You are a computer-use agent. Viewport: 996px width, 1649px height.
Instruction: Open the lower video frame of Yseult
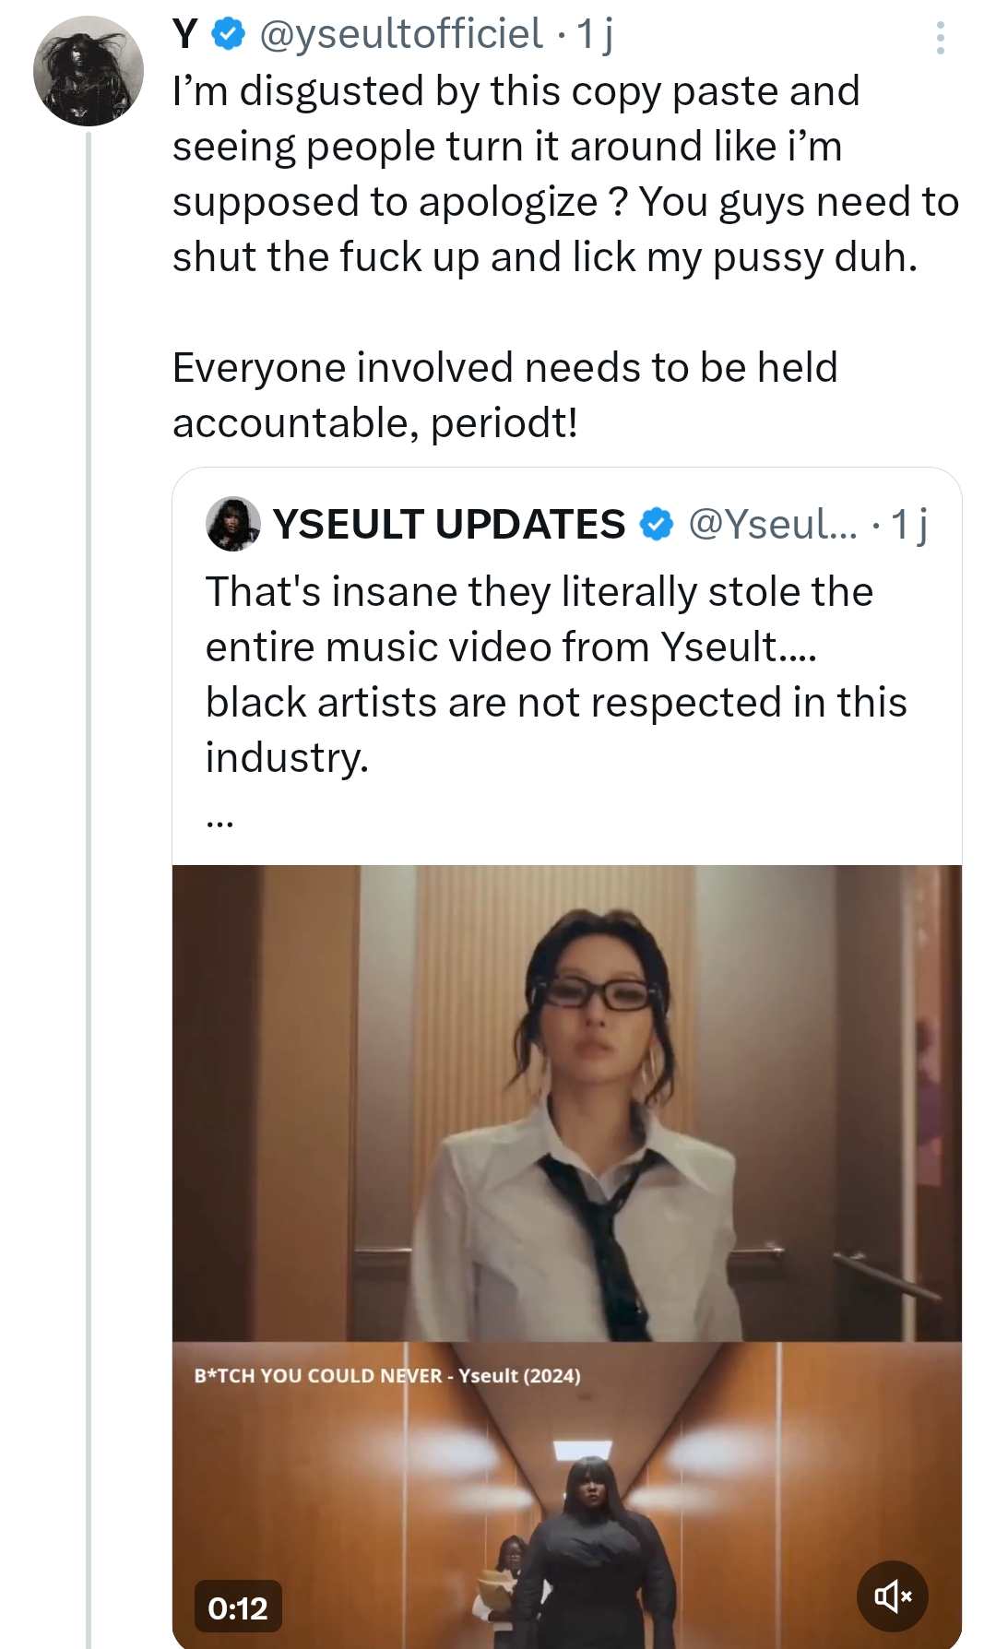coord(567,1494)
